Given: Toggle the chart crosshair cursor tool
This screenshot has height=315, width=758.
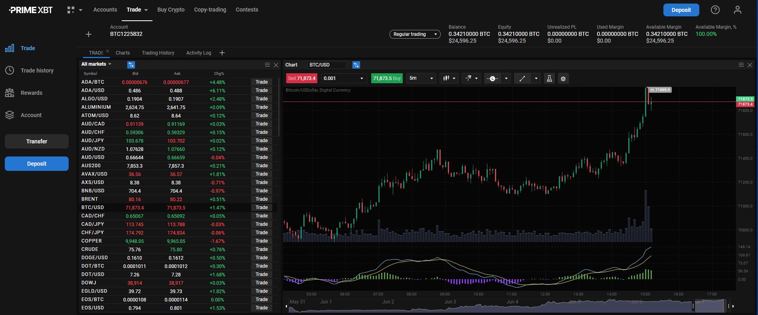Looking at the screenshot, I should (x=468, y=78).
